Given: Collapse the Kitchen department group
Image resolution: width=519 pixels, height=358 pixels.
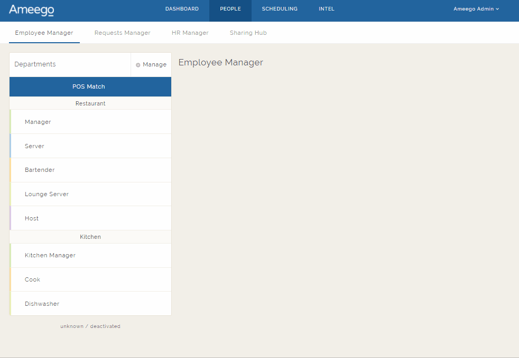Looking at the screenshot, I should [90, 237].
